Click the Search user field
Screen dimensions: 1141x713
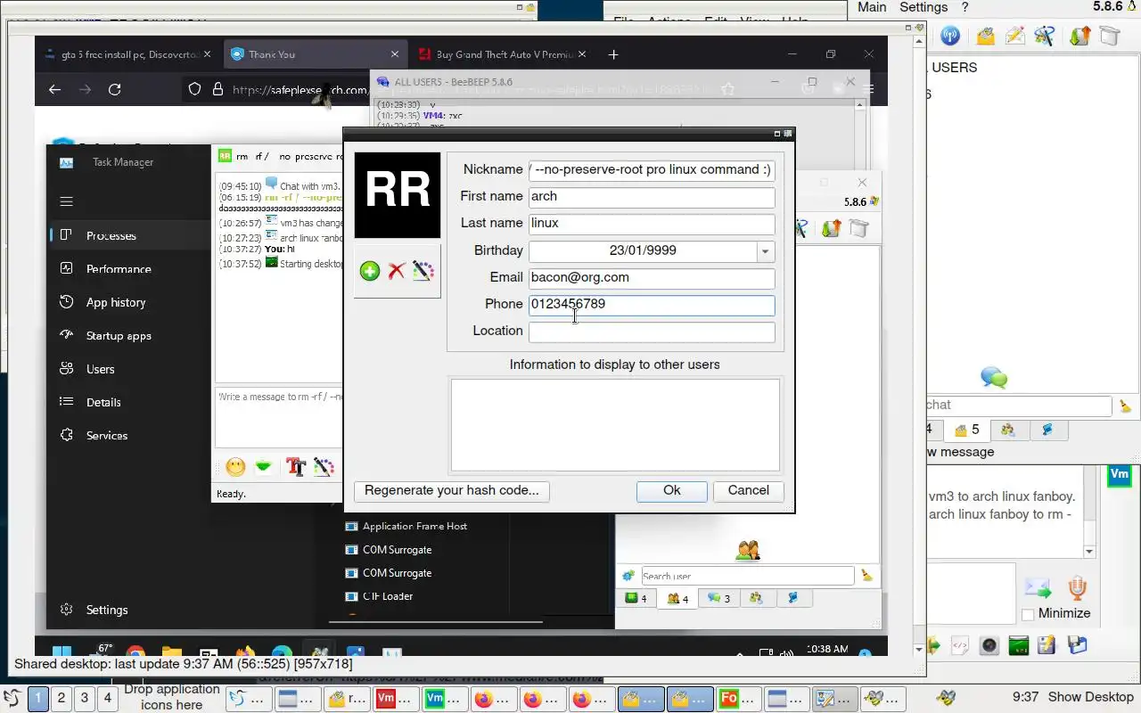(747, 576)
